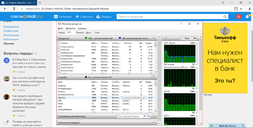Switch to the Память tab
Screen dimensions: 253x128
point(80,33)
